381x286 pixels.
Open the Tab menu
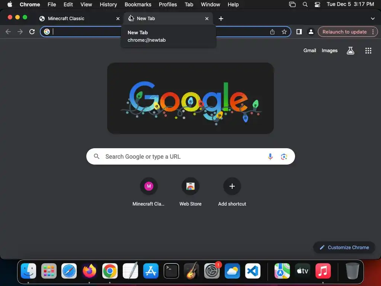tap(189, 4)
